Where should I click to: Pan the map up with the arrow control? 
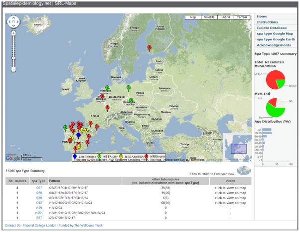tap(13, 18)
